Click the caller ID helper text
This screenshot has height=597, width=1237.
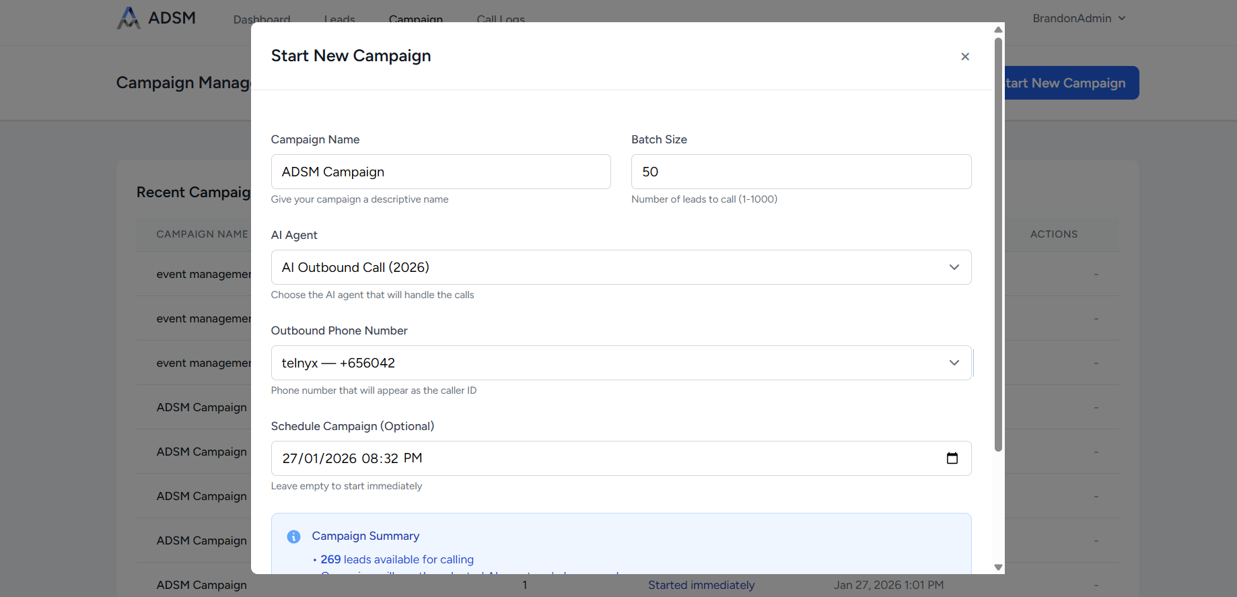374,390
